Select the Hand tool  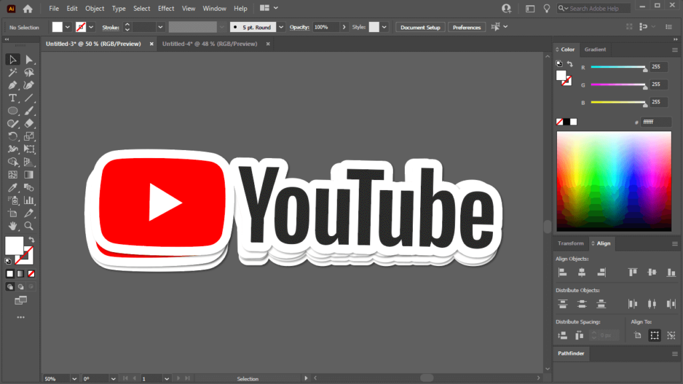(x=12, y=225)
